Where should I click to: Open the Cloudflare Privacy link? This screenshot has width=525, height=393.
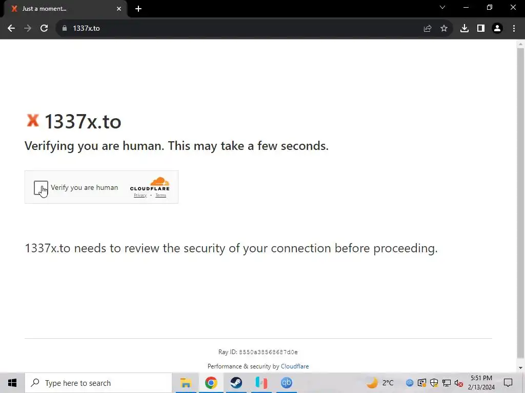tap(140, 195)
